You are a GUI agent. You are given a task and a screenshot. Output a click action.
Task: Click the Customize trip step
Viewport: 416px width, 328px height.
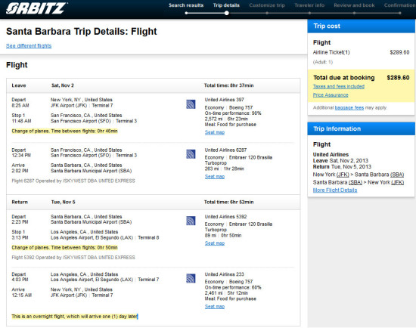(267, 5)
